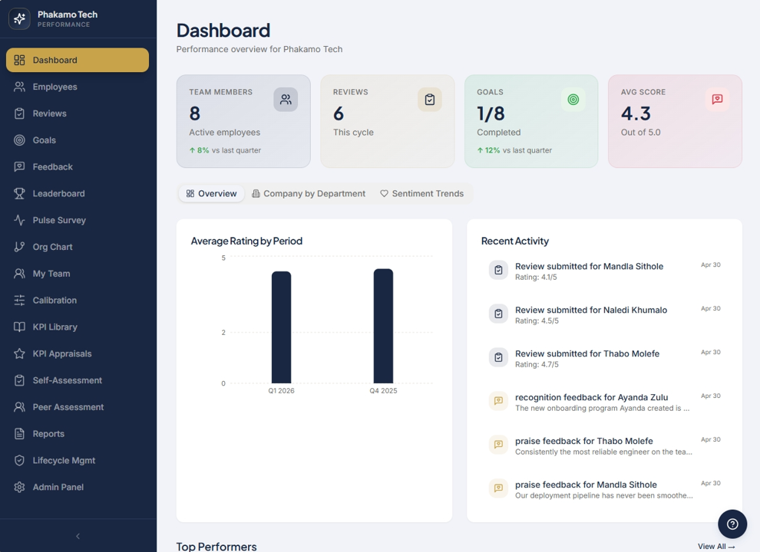
Task: Click the Dashboard grid icon in sidebar
Action: tap(19, 60)
